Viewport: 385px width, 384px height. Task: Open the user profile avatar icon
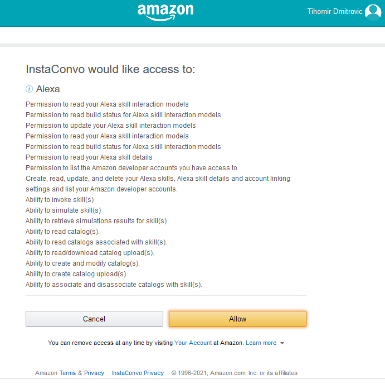pos(373,12)
